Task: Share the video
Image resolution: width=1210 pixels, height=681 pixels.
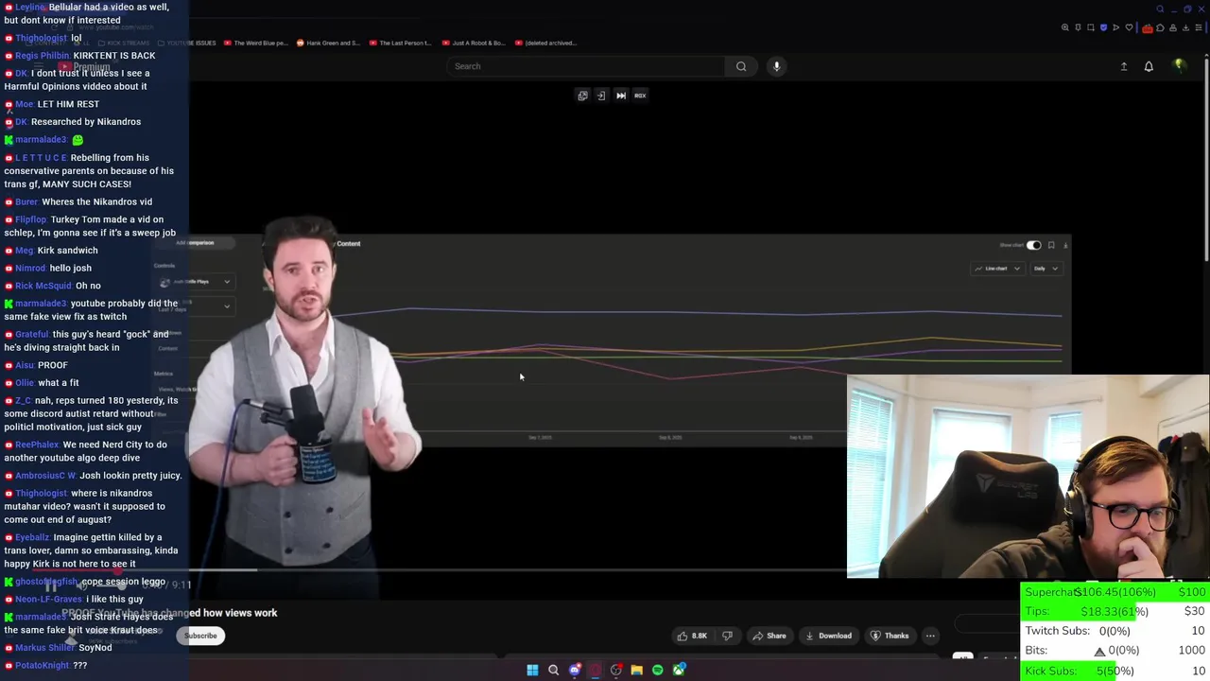Action: point(769,636)
